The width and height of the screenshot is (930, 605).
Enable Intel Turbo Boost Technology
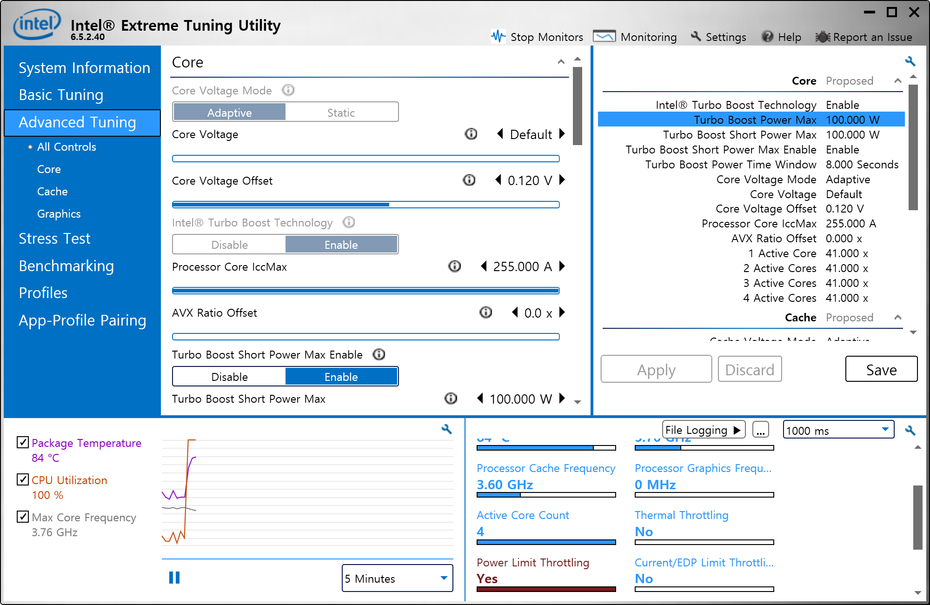point(341,245)
